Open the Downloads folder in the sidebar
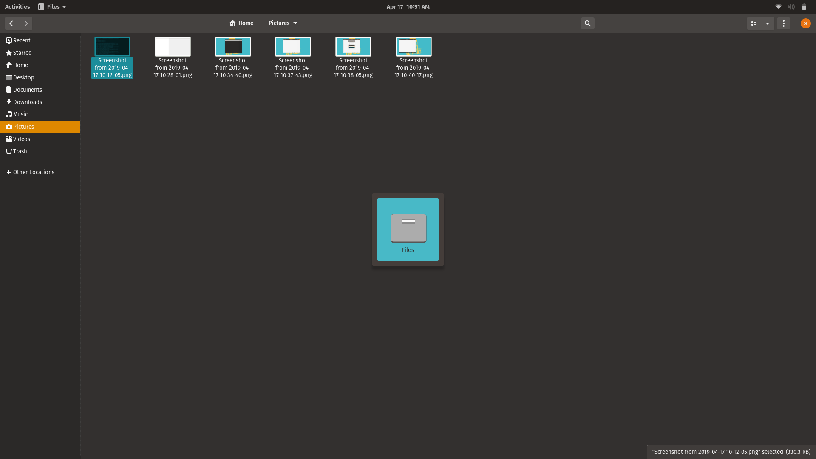This screenshot has width=816, height=459. click(27, 102)
